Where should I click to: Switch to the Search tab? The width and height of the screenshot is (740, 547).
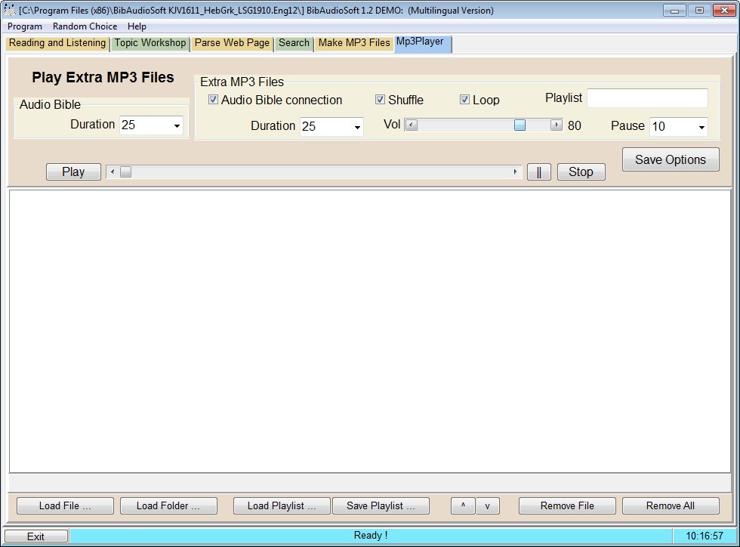point(294,43)
